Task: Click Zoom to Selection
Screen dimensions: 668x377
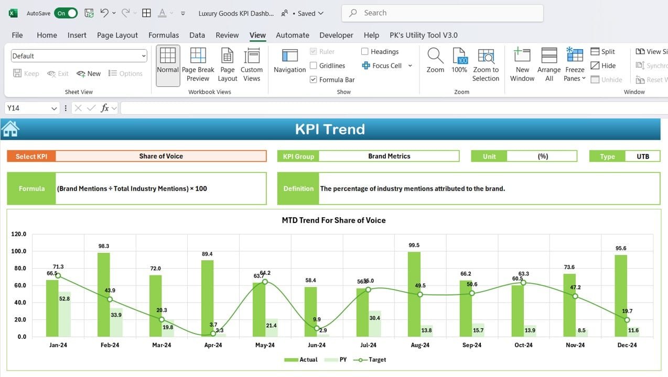Action: (x=486, y=64)
